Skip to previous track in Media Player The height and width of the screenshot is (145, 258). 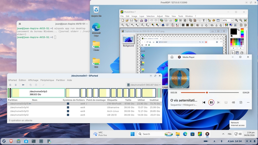204,103
